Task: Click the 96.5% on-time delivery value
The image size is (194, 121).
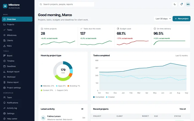Action: [158, 33]
